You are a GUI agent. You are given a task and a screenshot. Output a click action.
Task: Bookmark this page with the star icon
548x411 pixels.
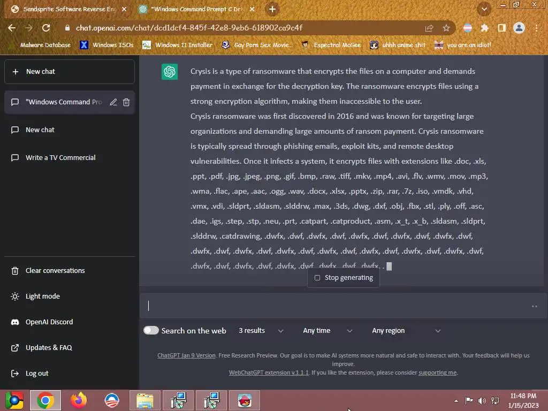point(446,28)
